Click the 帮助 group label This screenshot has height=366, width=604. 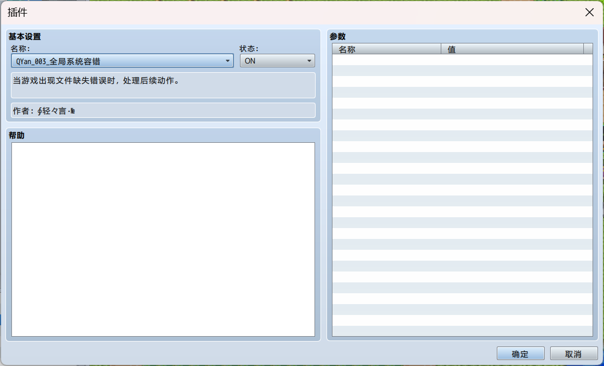tap(16, 135)
